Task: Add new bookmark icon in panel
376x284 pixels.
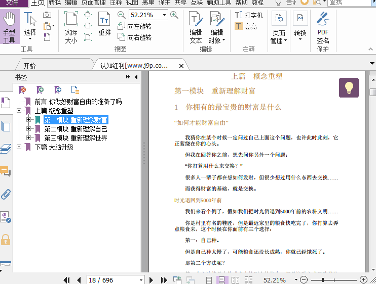Action: click(40, 90)
